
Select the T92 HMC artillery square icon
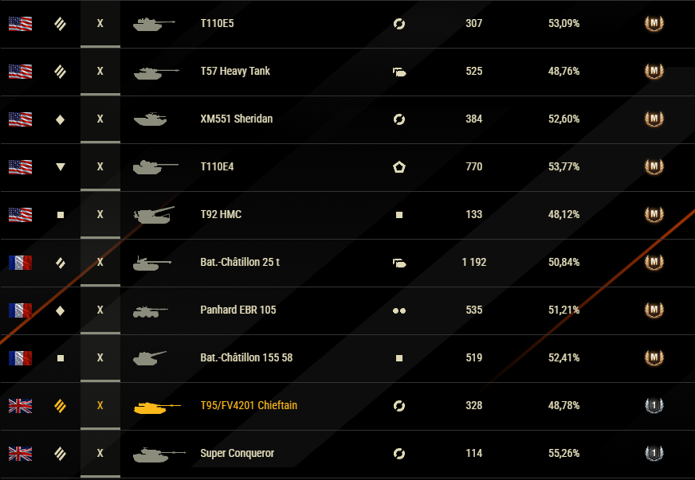[61, 215]
